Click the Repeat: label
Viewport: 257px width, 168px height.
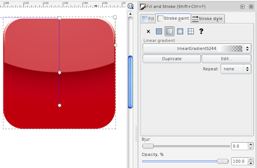[x=211, y=69]
